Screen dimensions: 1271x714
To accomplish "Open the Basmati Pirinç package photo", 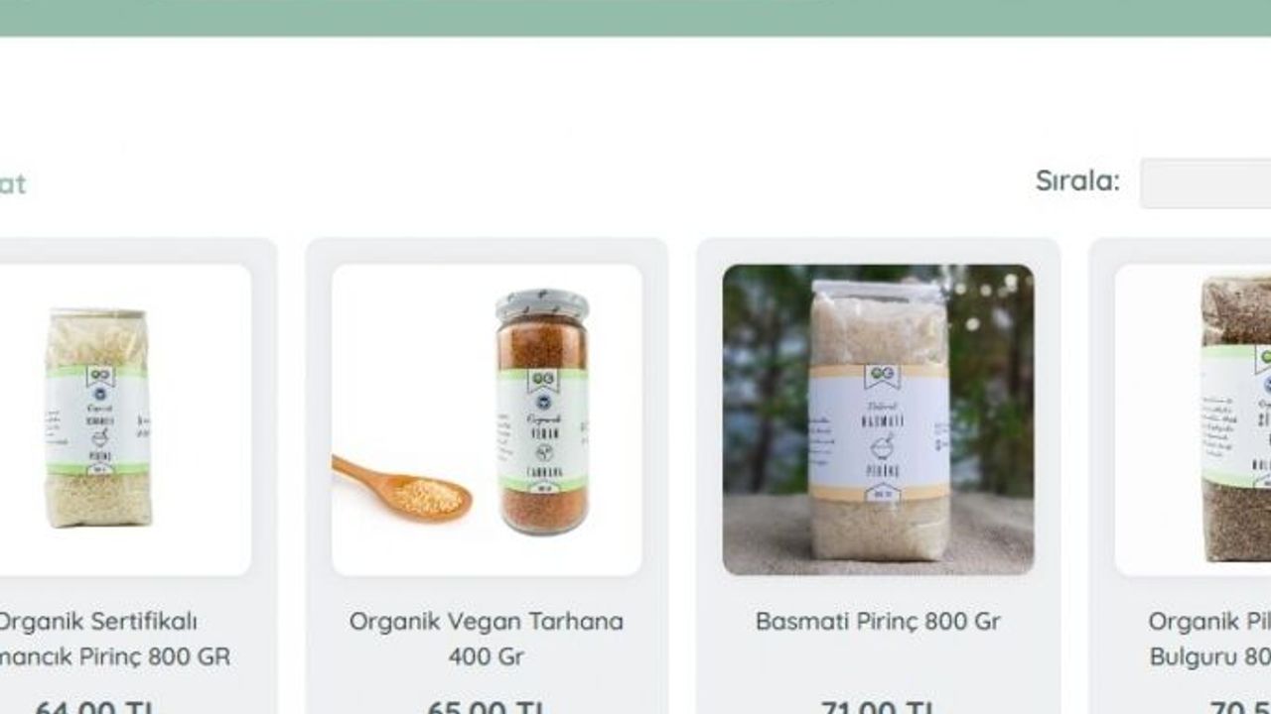I will 878,419.
